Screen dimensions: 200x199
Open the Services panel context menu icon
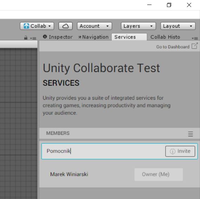point(195,38)
